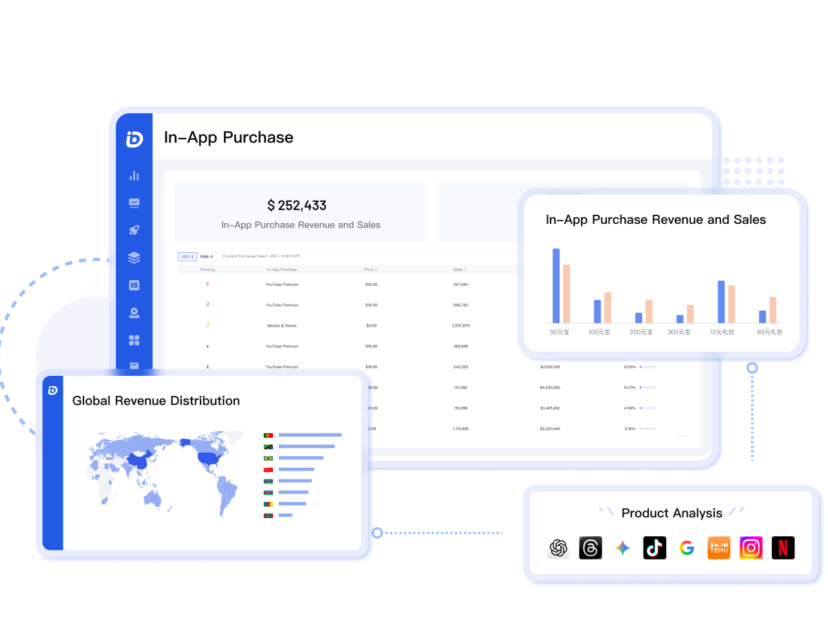Screen dimensions: 828x621
Task: Click the China flag revenue bar
Action: click(296, 470)
